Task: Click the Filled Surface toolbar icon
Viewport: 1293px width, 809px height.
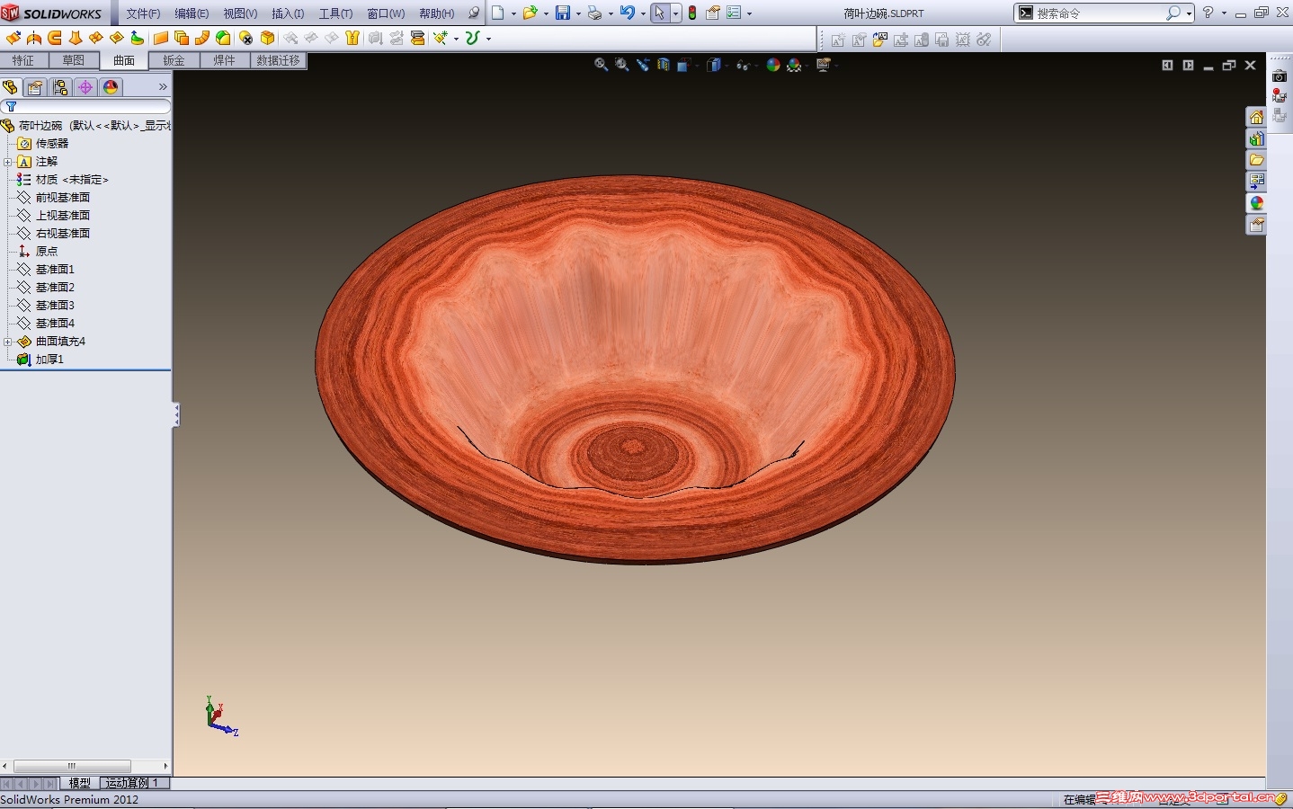Action: point(117,38)
